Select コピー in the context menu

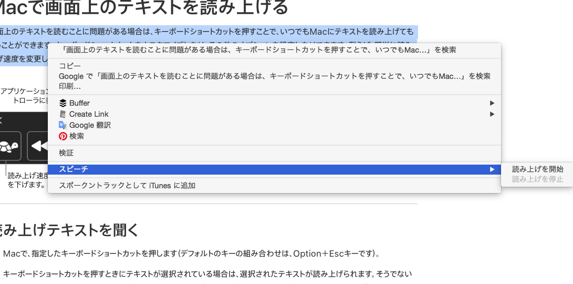pos(274,66)
